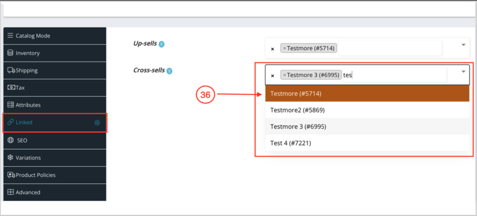Click the Up-sells help tooltip icon
Viewport: 477px width, 216px height.
click(162, 44)
